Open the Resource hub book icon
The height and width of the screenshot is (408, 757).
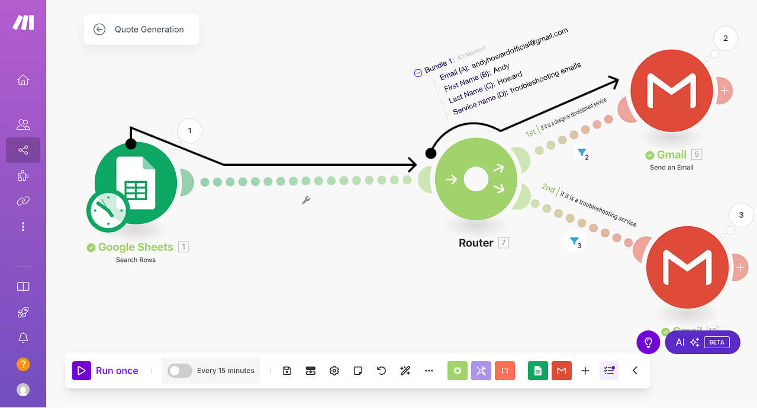click(x=23, y=287)
